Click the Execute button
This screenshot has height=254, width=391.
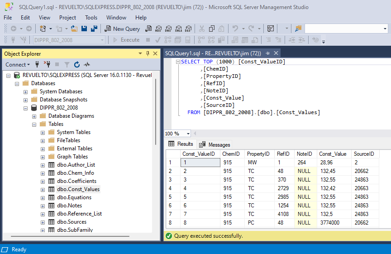pyautogui.click(x=126, y=40)
